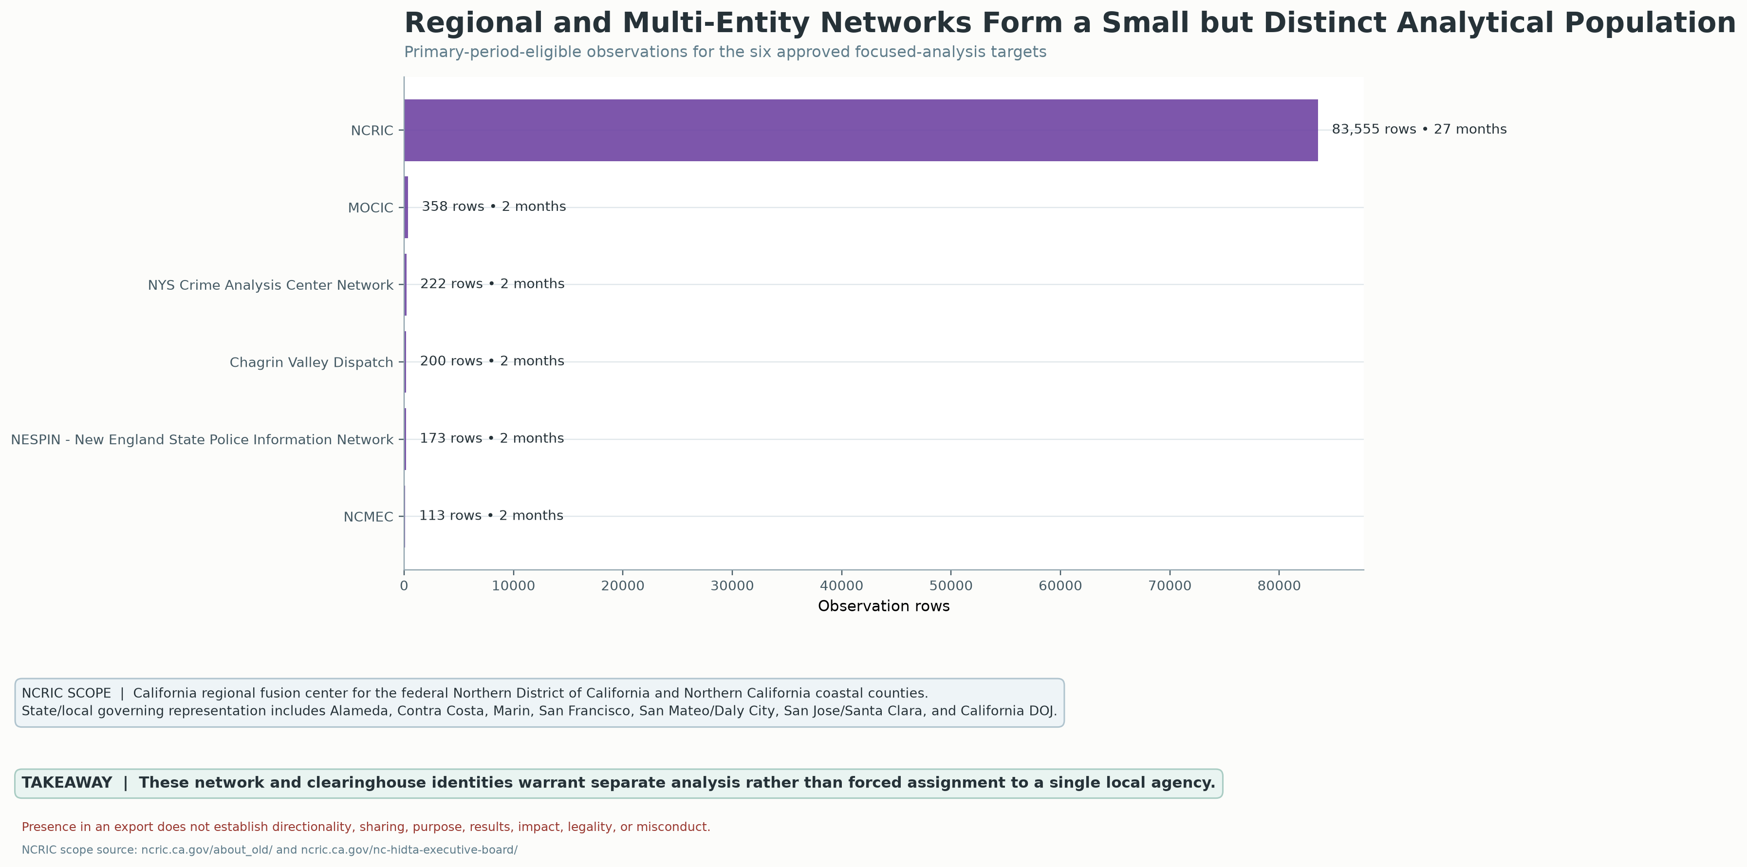Select the NESPIN New England label
The image size is (1747, 867).
[x=202, y=440]
